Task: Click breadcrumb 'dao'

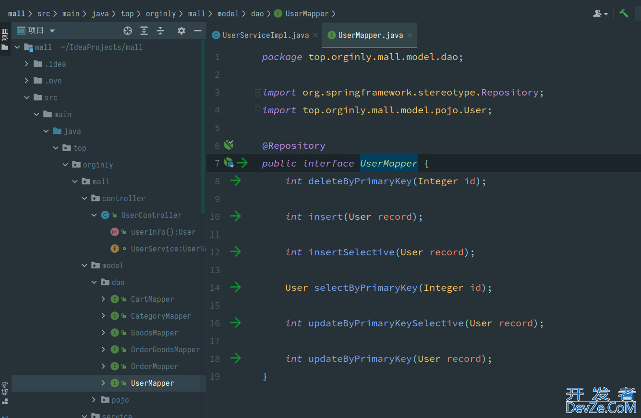Action: pos(257,13)
